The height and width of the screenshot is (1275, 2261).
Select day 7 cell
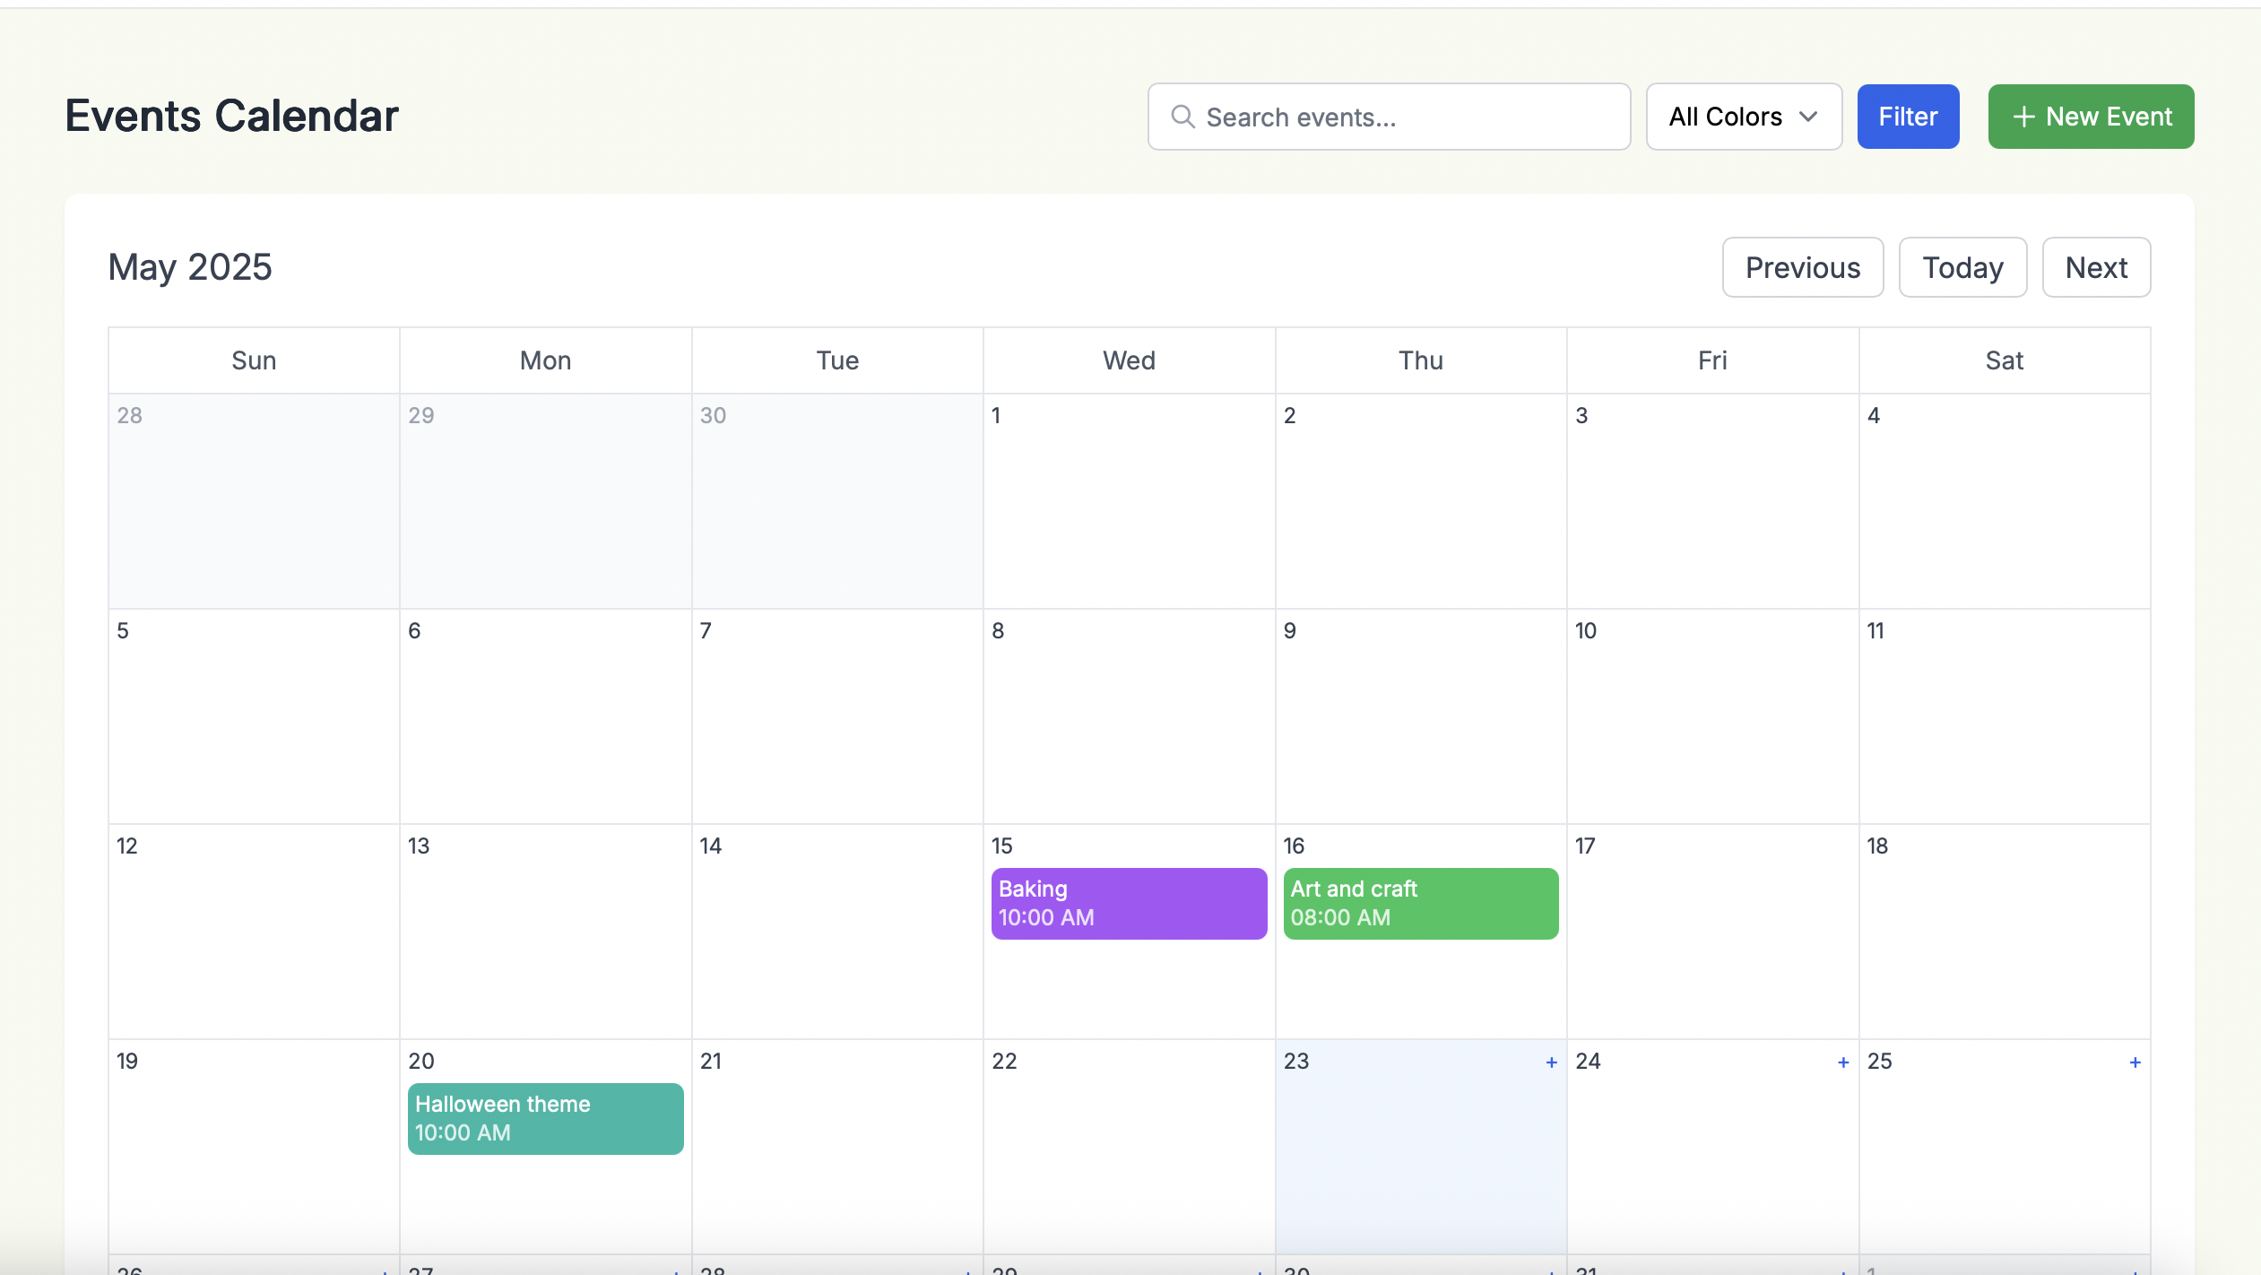pos(837,716)
